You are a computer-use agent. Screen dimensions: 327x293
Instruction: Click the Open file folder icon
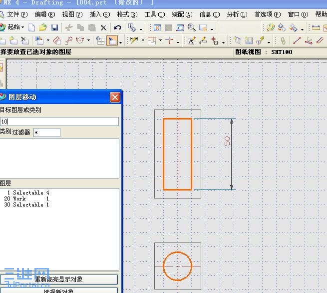click(x=43, y=27)
